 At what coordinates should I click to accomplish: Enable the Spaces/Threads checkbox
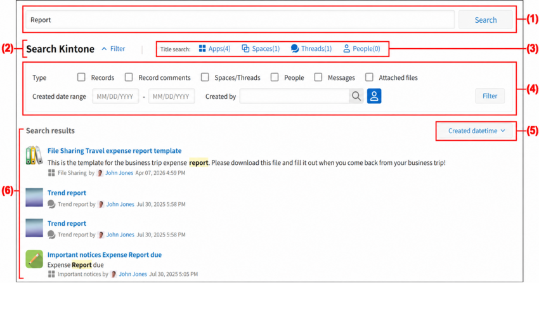205,77
